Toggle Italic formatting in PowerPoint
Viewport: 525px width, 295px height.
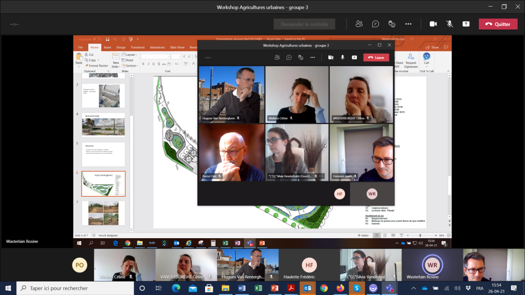tap(148, 64)
